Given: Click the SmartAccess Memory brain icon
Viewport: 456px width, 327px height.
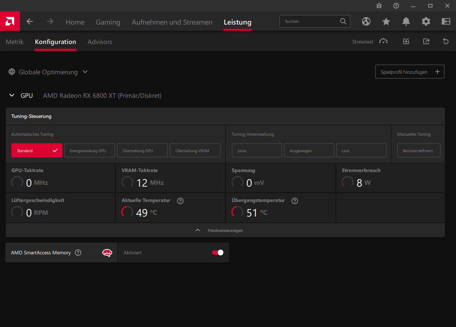Looking at the screenshot, I should coord(107,253).
